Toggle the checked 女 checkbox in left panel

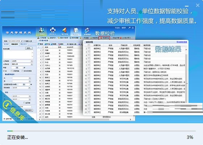[4, 71]
